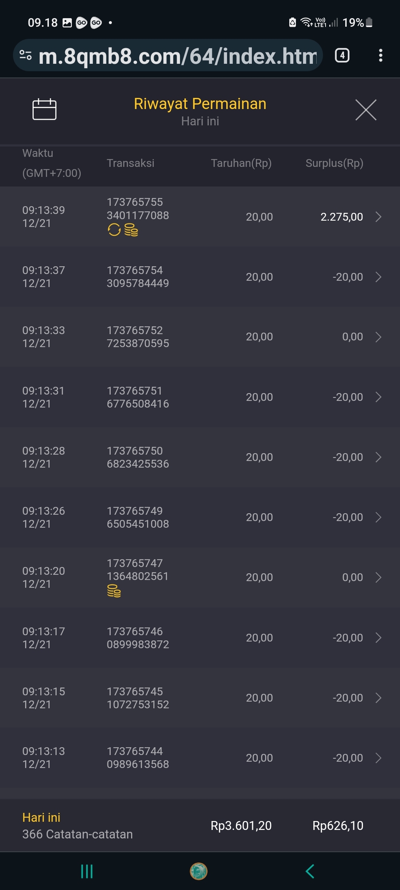Expand details of the 09:13:13 transaction
Screen dimensions: 400x890
[x=378, y=758]
